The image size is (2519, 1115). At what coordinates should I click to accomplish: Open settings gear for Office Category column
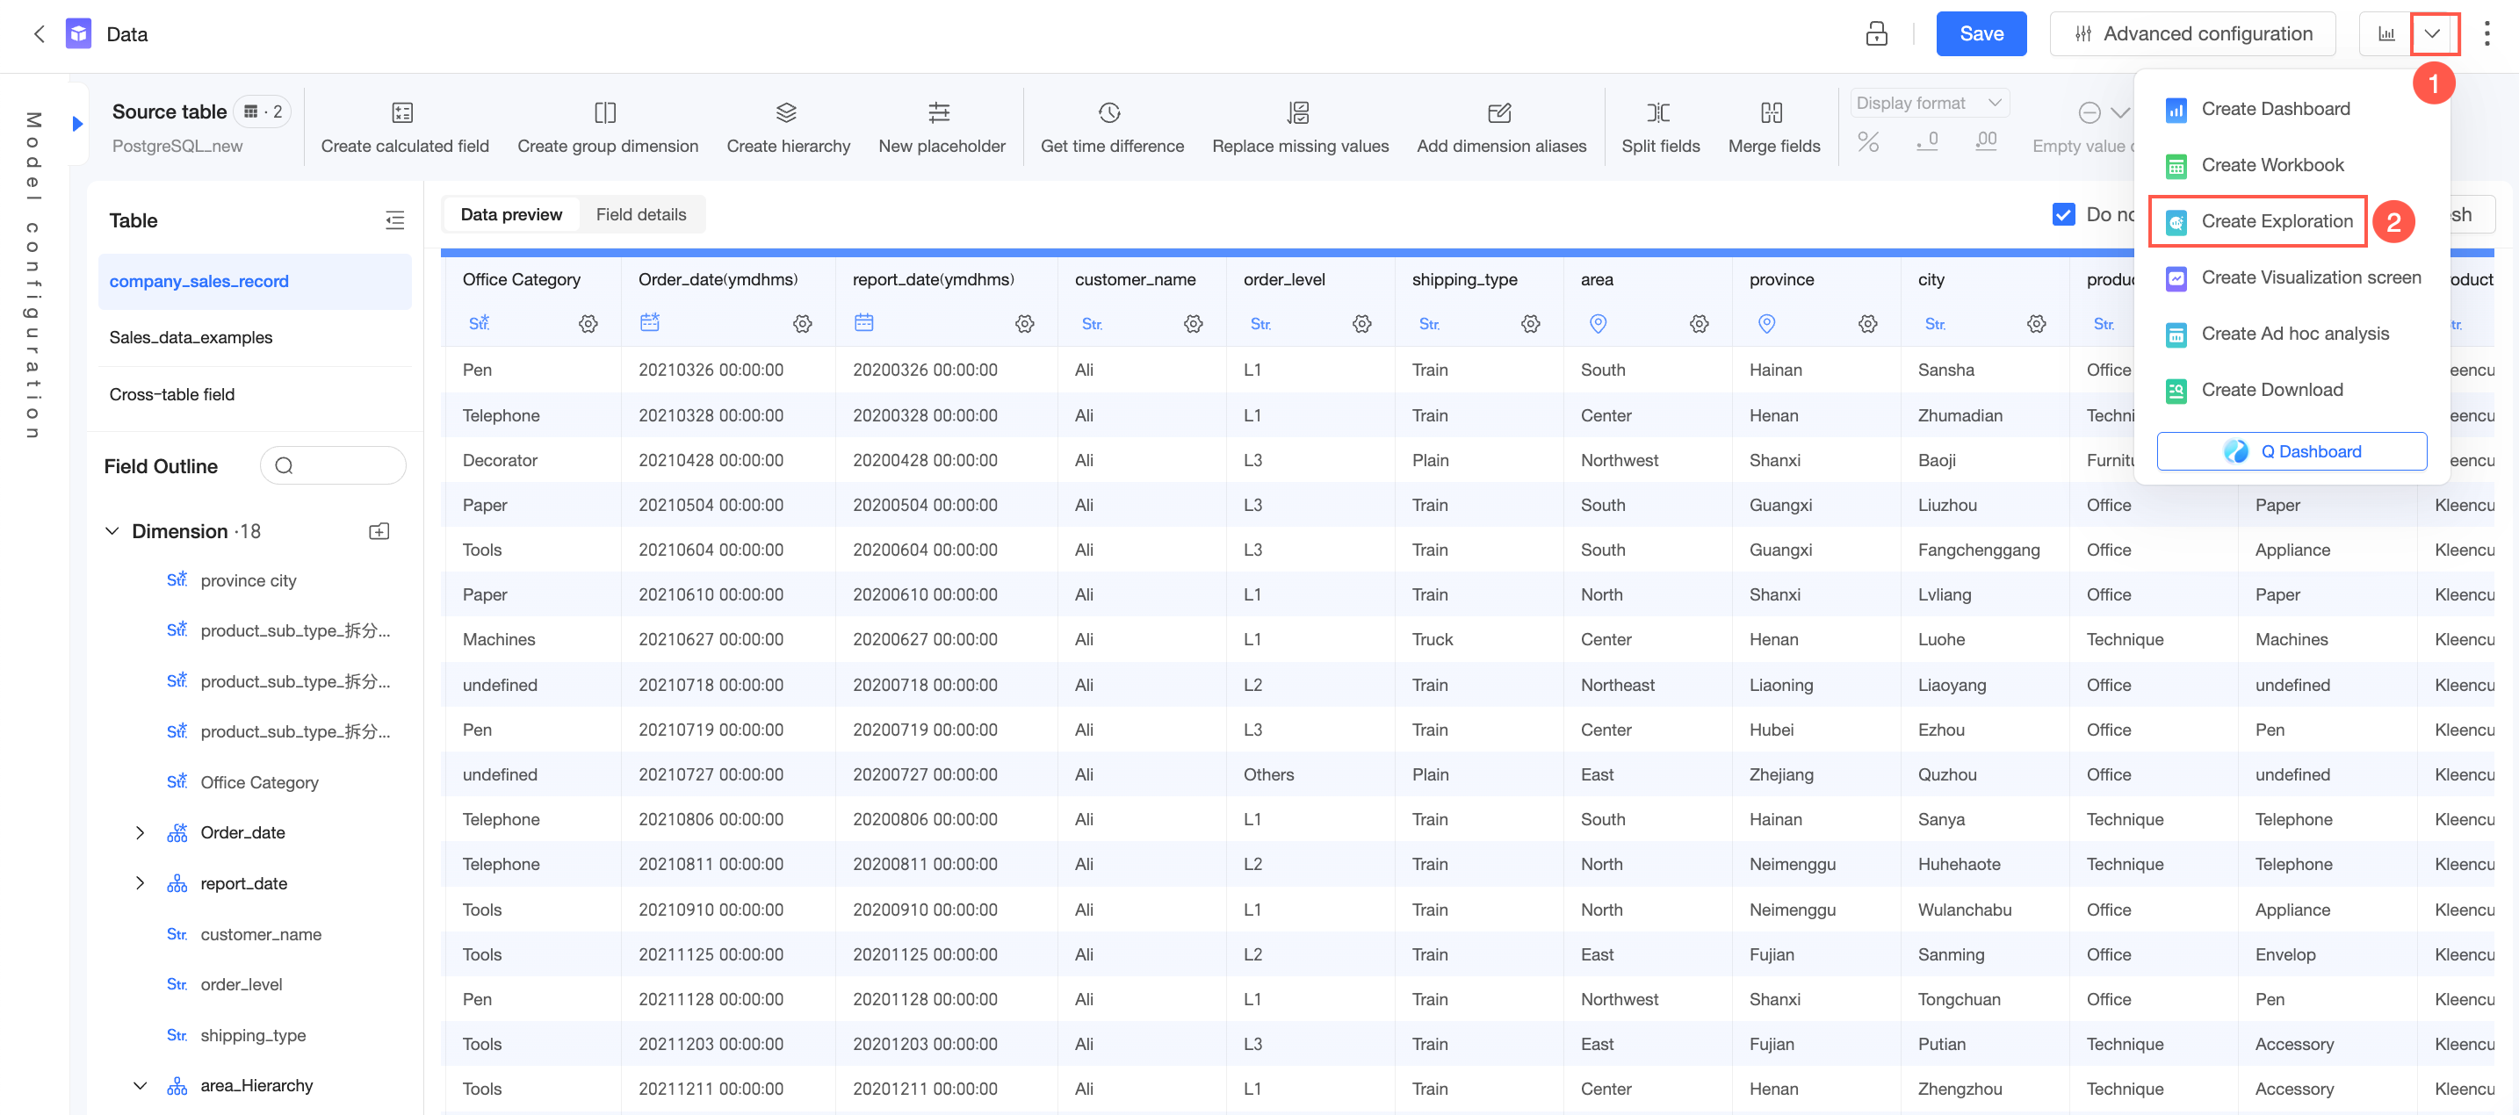(x=588, y=323)
